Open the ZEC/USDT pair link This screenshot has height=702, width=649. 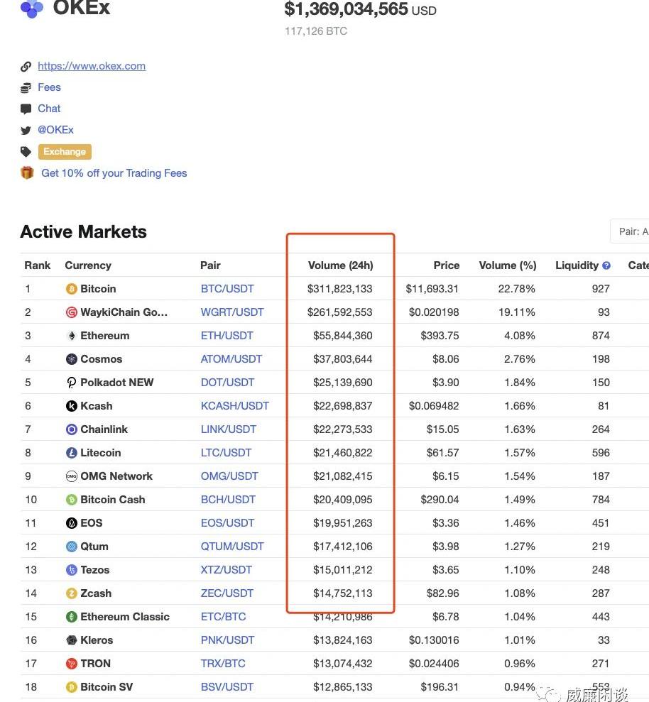point(227,593)
